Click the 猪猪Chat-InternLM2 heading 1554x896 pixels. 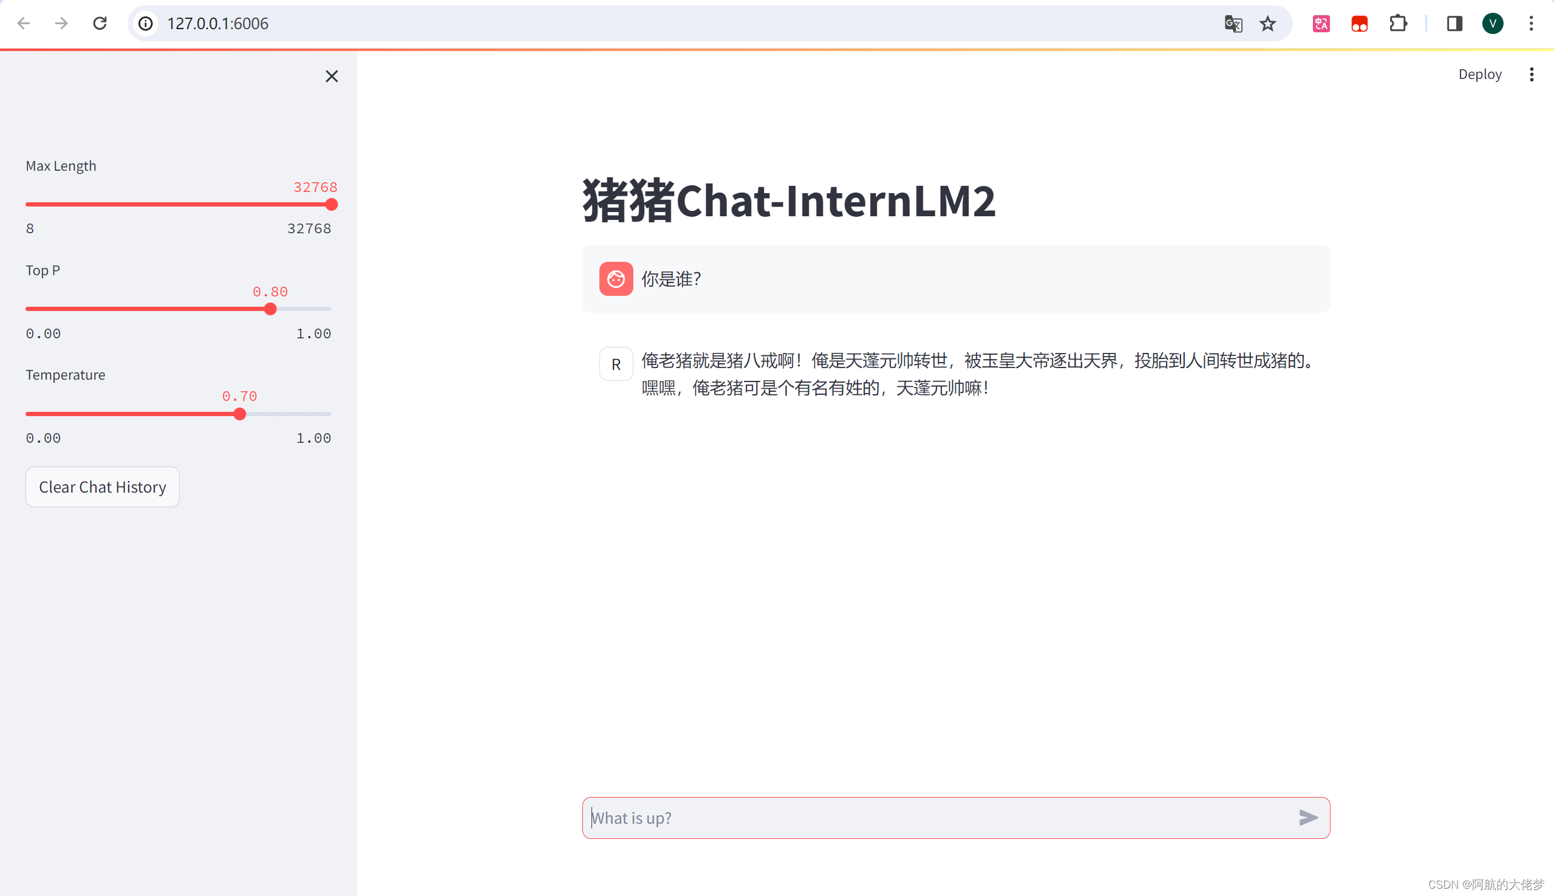[x=789, y=200]
